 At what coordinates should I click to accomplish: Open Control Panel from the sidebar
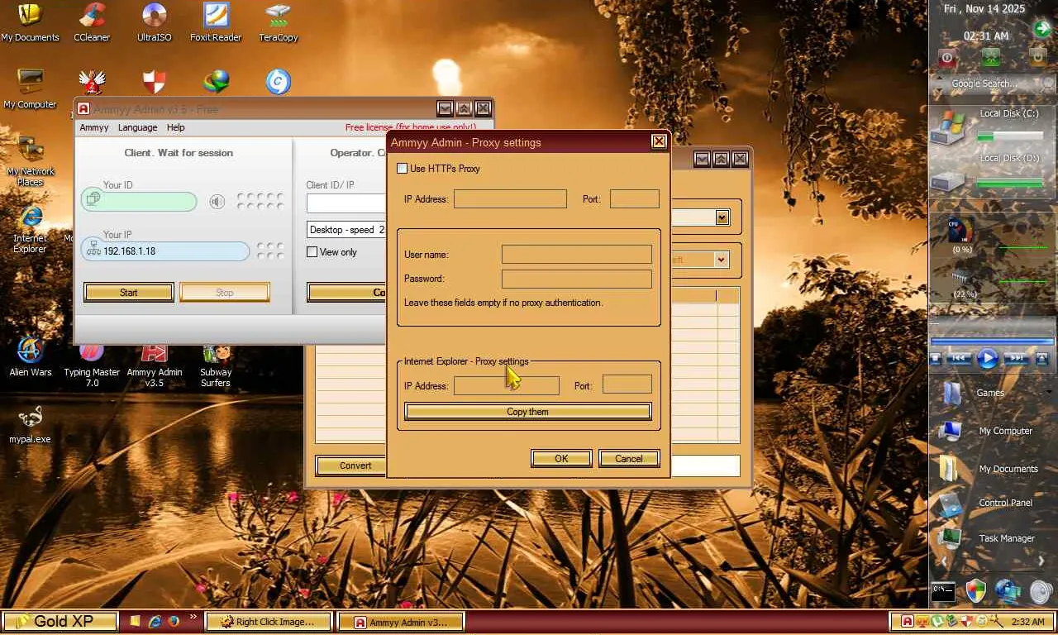point(986,503)
